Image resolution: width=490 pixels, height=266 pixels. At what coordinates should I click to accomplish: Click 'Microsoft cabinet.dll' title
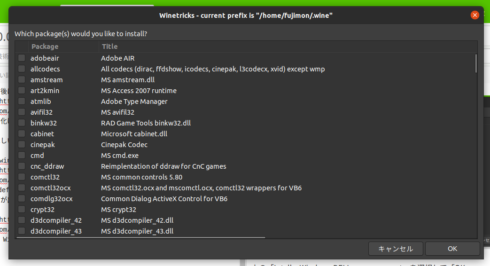pyautogui.click(x=134, y=134)
